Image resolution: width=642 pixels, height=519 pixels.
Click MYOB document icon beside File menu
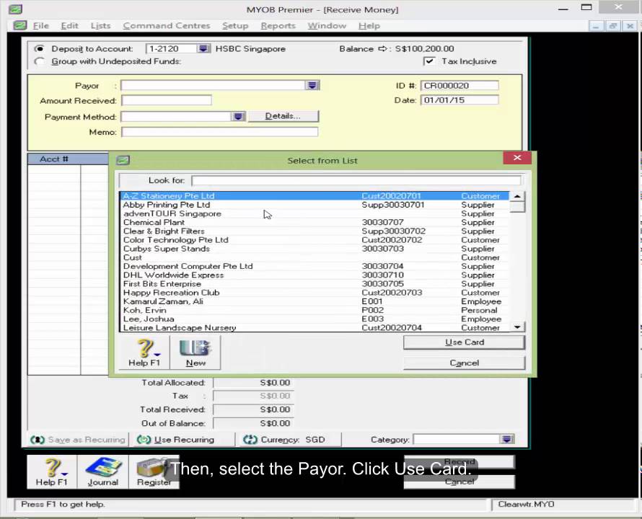(19, 25)
